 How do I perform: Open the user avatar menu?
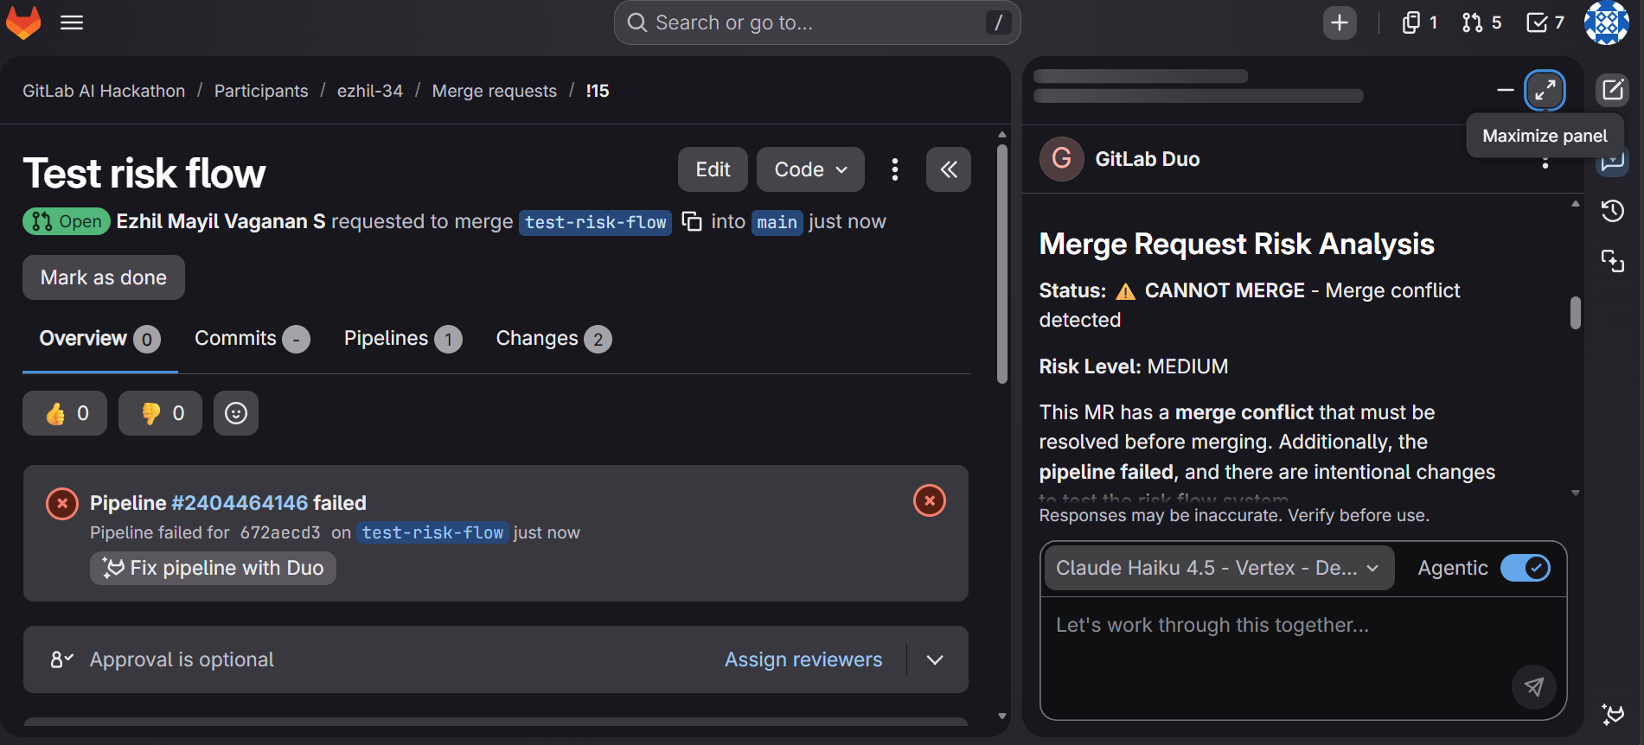point(1607,22)
